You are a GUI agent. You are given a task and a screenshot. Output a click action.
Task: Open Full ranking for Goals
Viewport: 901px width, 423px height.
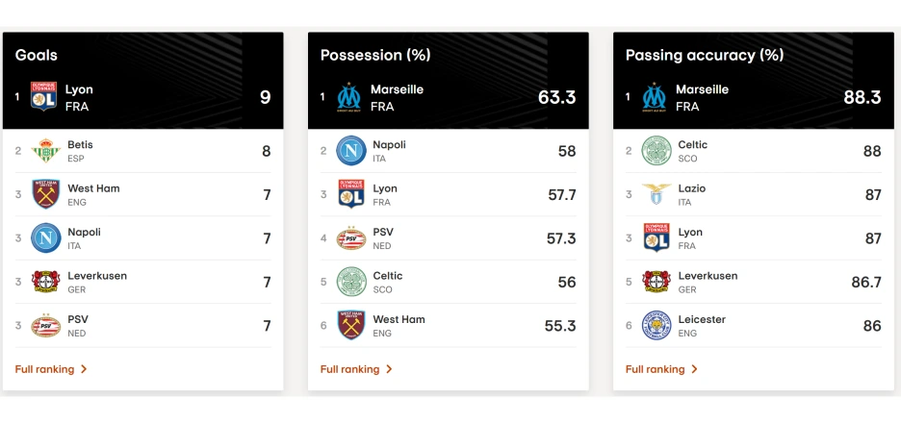point(45,369)
